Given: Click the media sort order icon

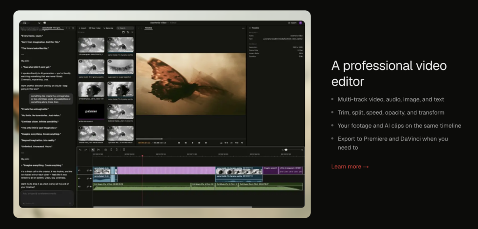Looking at the screenshot, I should pos(128,32).
